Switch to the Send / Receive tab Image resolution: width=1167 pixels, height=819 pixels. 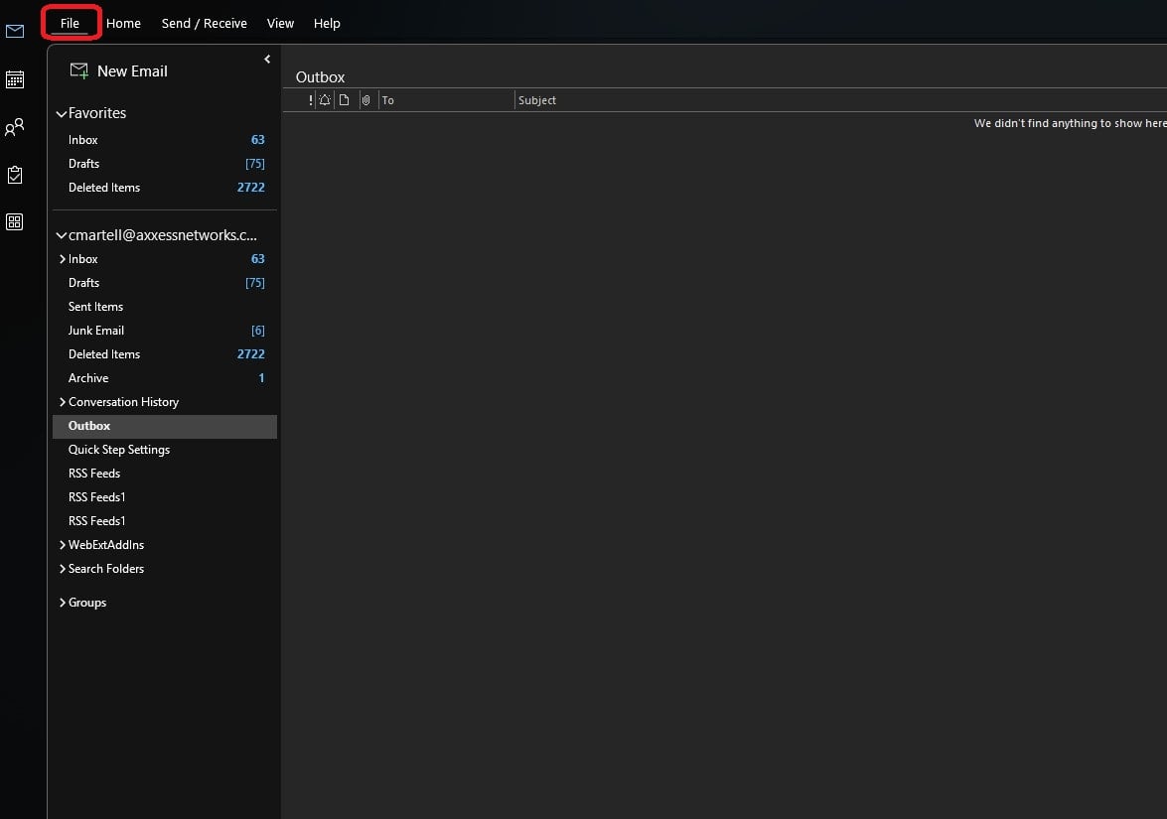[204, 23]
